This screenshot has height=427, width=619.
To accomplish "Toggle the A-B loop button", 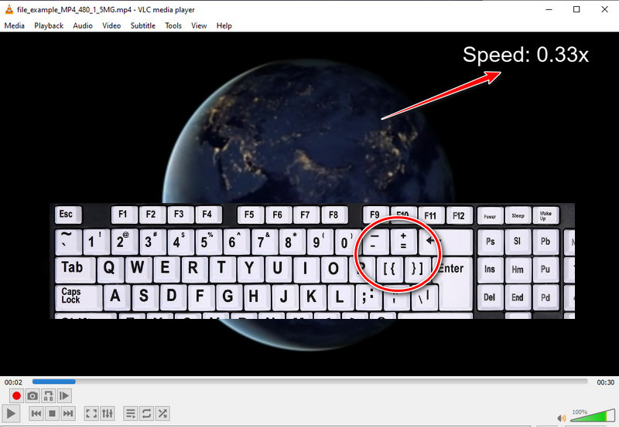I will [x=49, y=395].
